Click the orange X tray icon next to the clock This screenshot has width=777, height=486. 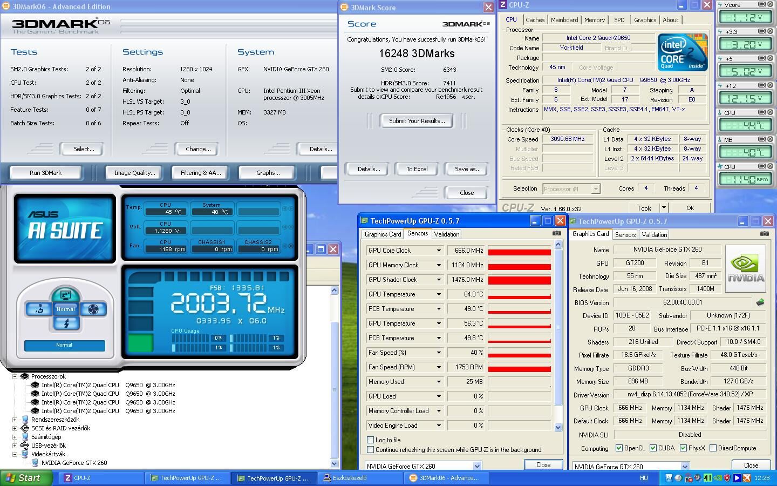point(747,478)
